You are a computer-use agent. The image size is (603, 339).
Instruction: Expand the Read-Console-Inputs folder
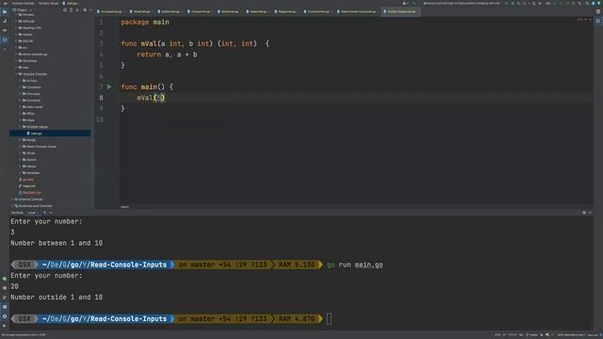[x=21, y=147]
